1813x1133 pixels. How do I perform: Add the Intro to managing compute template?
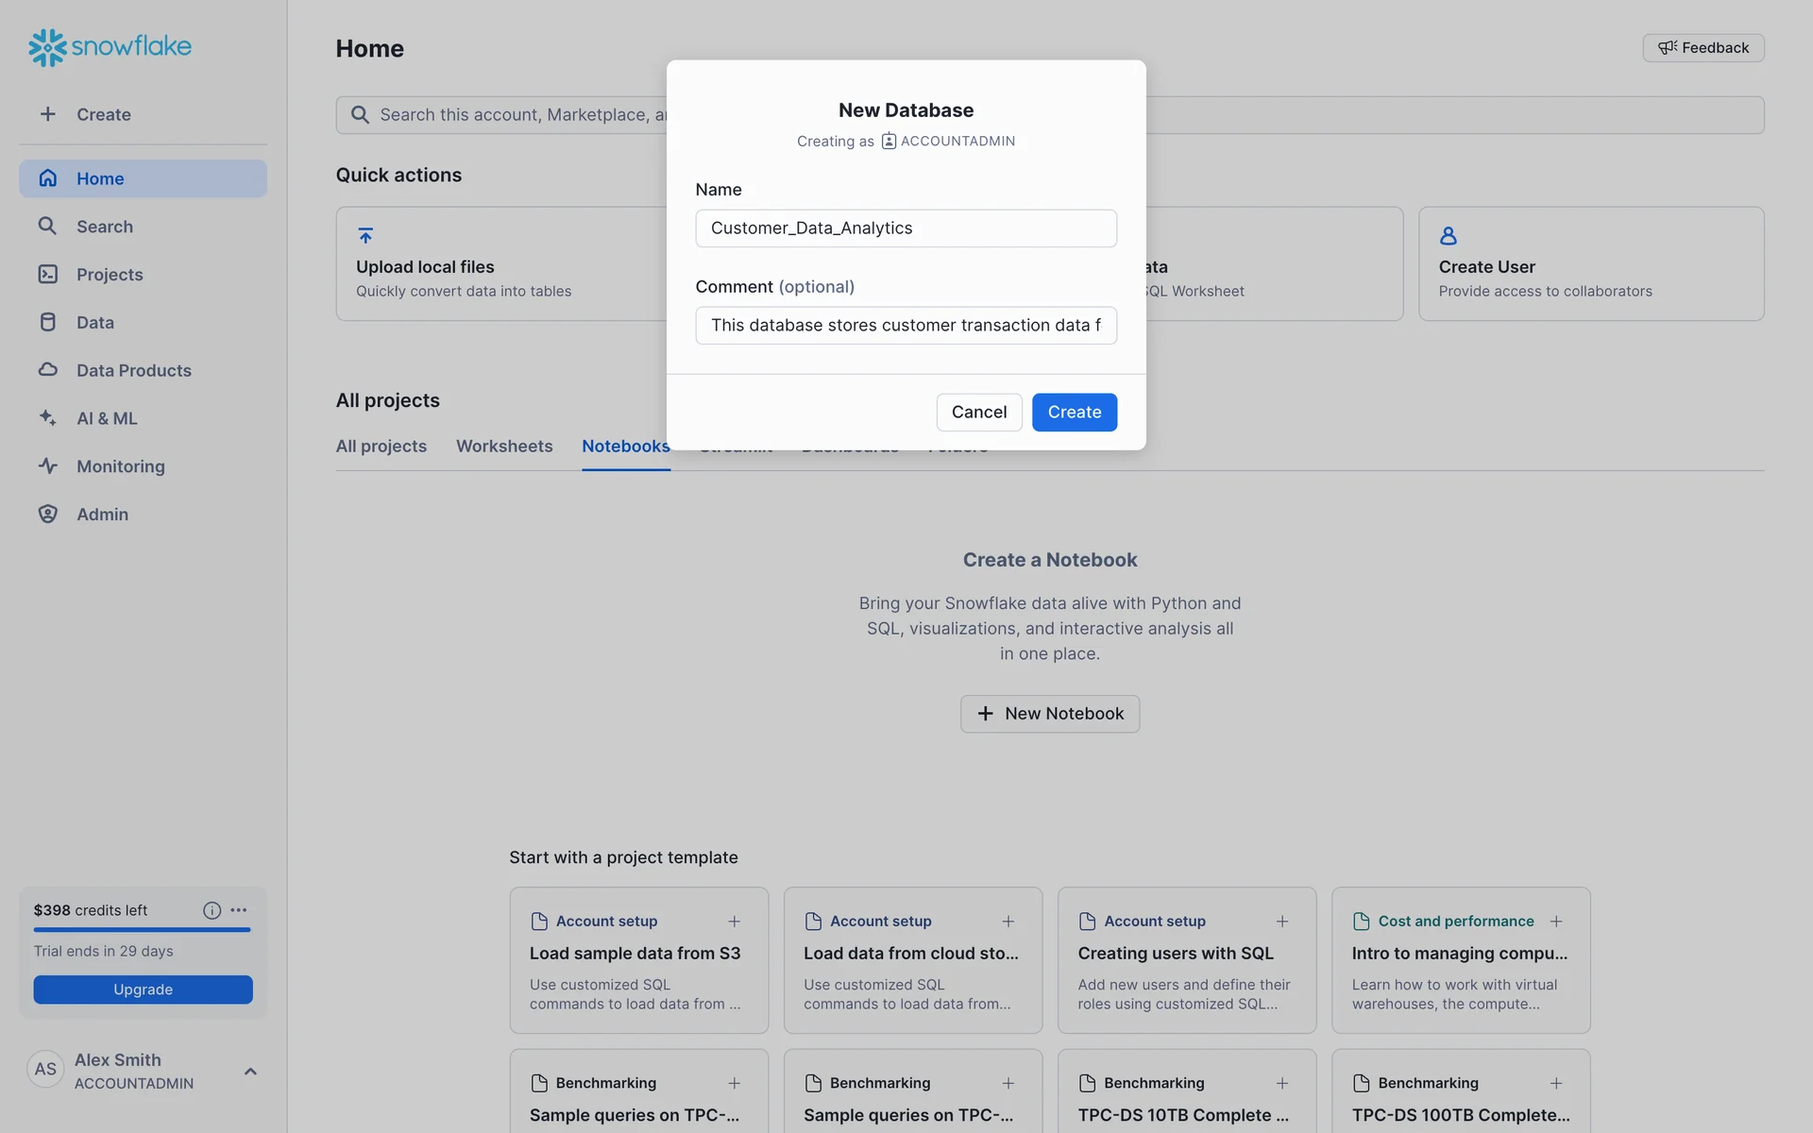[1555, 922]
